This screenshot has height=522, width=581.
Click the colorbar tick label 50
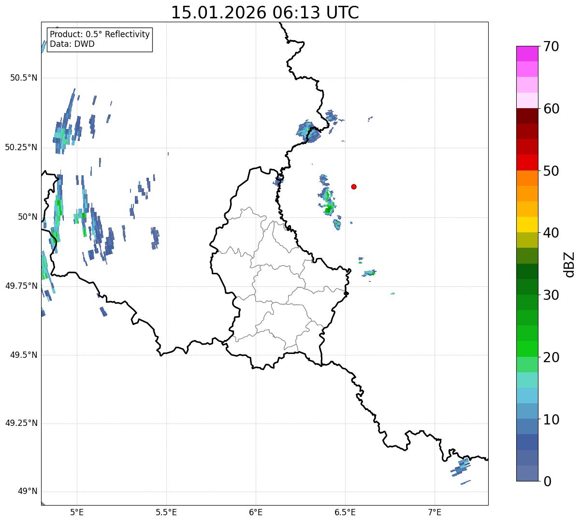pyautogui.click(x=551, y=171)
